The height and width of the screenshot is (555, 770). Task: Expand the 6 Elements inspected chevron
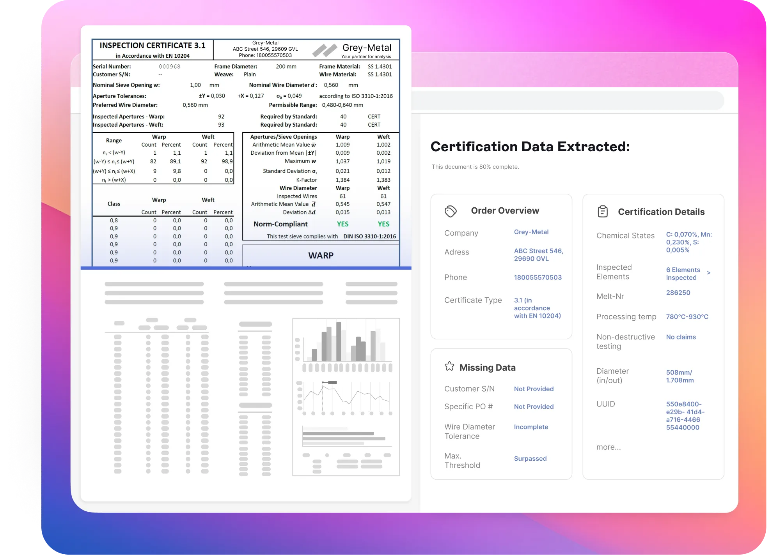click(x=709, y=273)
